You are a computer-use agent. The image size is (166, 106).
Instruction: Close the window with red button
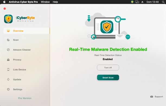(5, 9)
